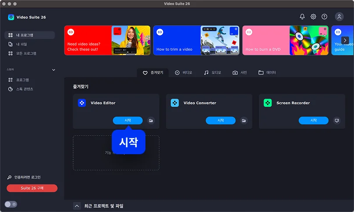Start Video Converter with 시작 button
The image size is (354, 212).
tap(220, 120)
